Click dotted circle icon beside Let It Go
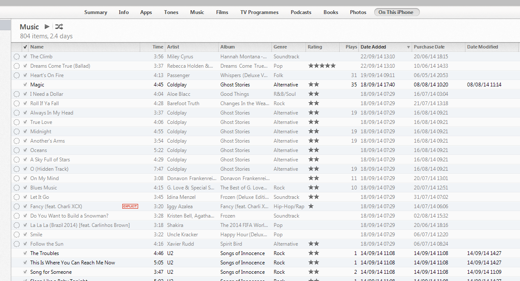Image resolution: width=520 pixels, height=281 pixels. [17, 197]
